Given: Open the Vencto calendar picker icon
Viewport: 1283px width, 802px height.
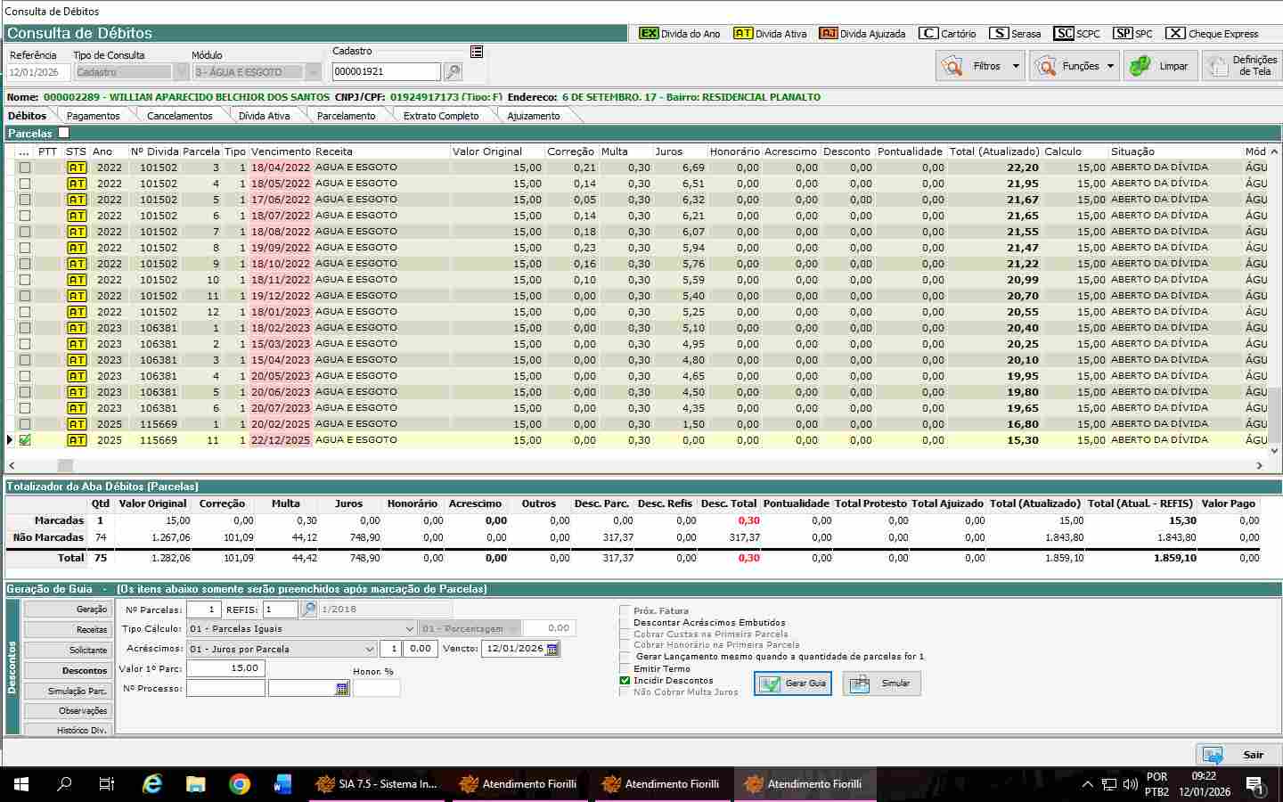Looking at the screenshot, I should point(552,649).
